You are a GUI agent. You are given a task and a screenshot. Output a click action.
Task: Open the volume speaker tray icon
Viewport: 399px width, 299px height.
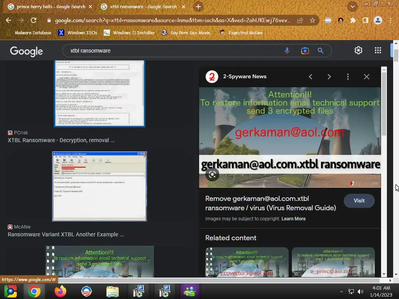click(360, 292)
